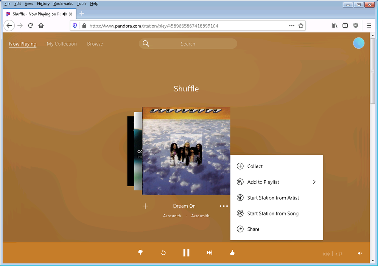Skip to the next track
The height and width of the screenshot is (266, 378).
[209, 253]
